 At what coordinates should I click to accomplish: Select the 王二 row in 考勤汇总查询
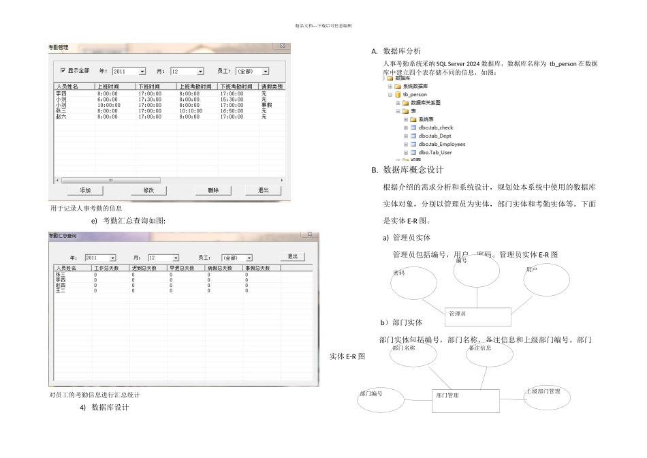pyautogui.click(x=183, y=291)
